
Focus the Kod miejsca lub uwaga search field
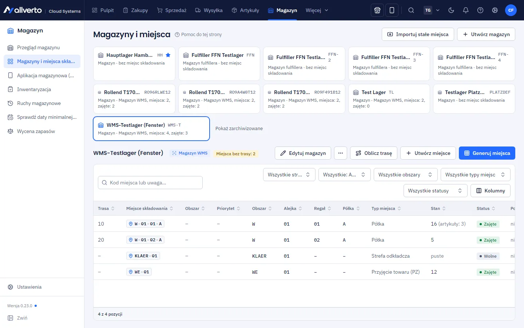(150, 183)
